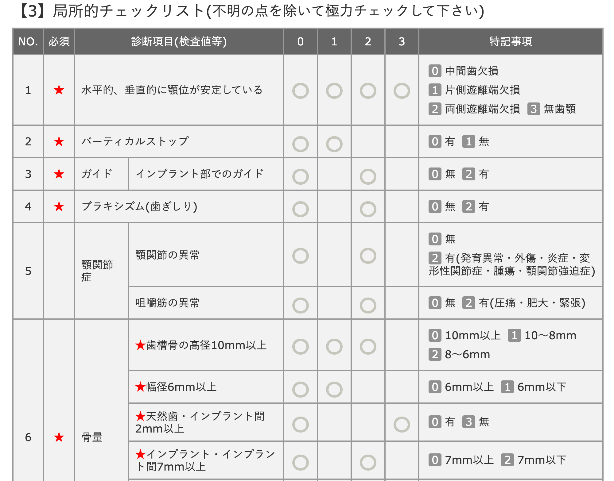
Task: Select option 1 for jaw position stability (片側遊離端欠損)
Action: point(334,91)
